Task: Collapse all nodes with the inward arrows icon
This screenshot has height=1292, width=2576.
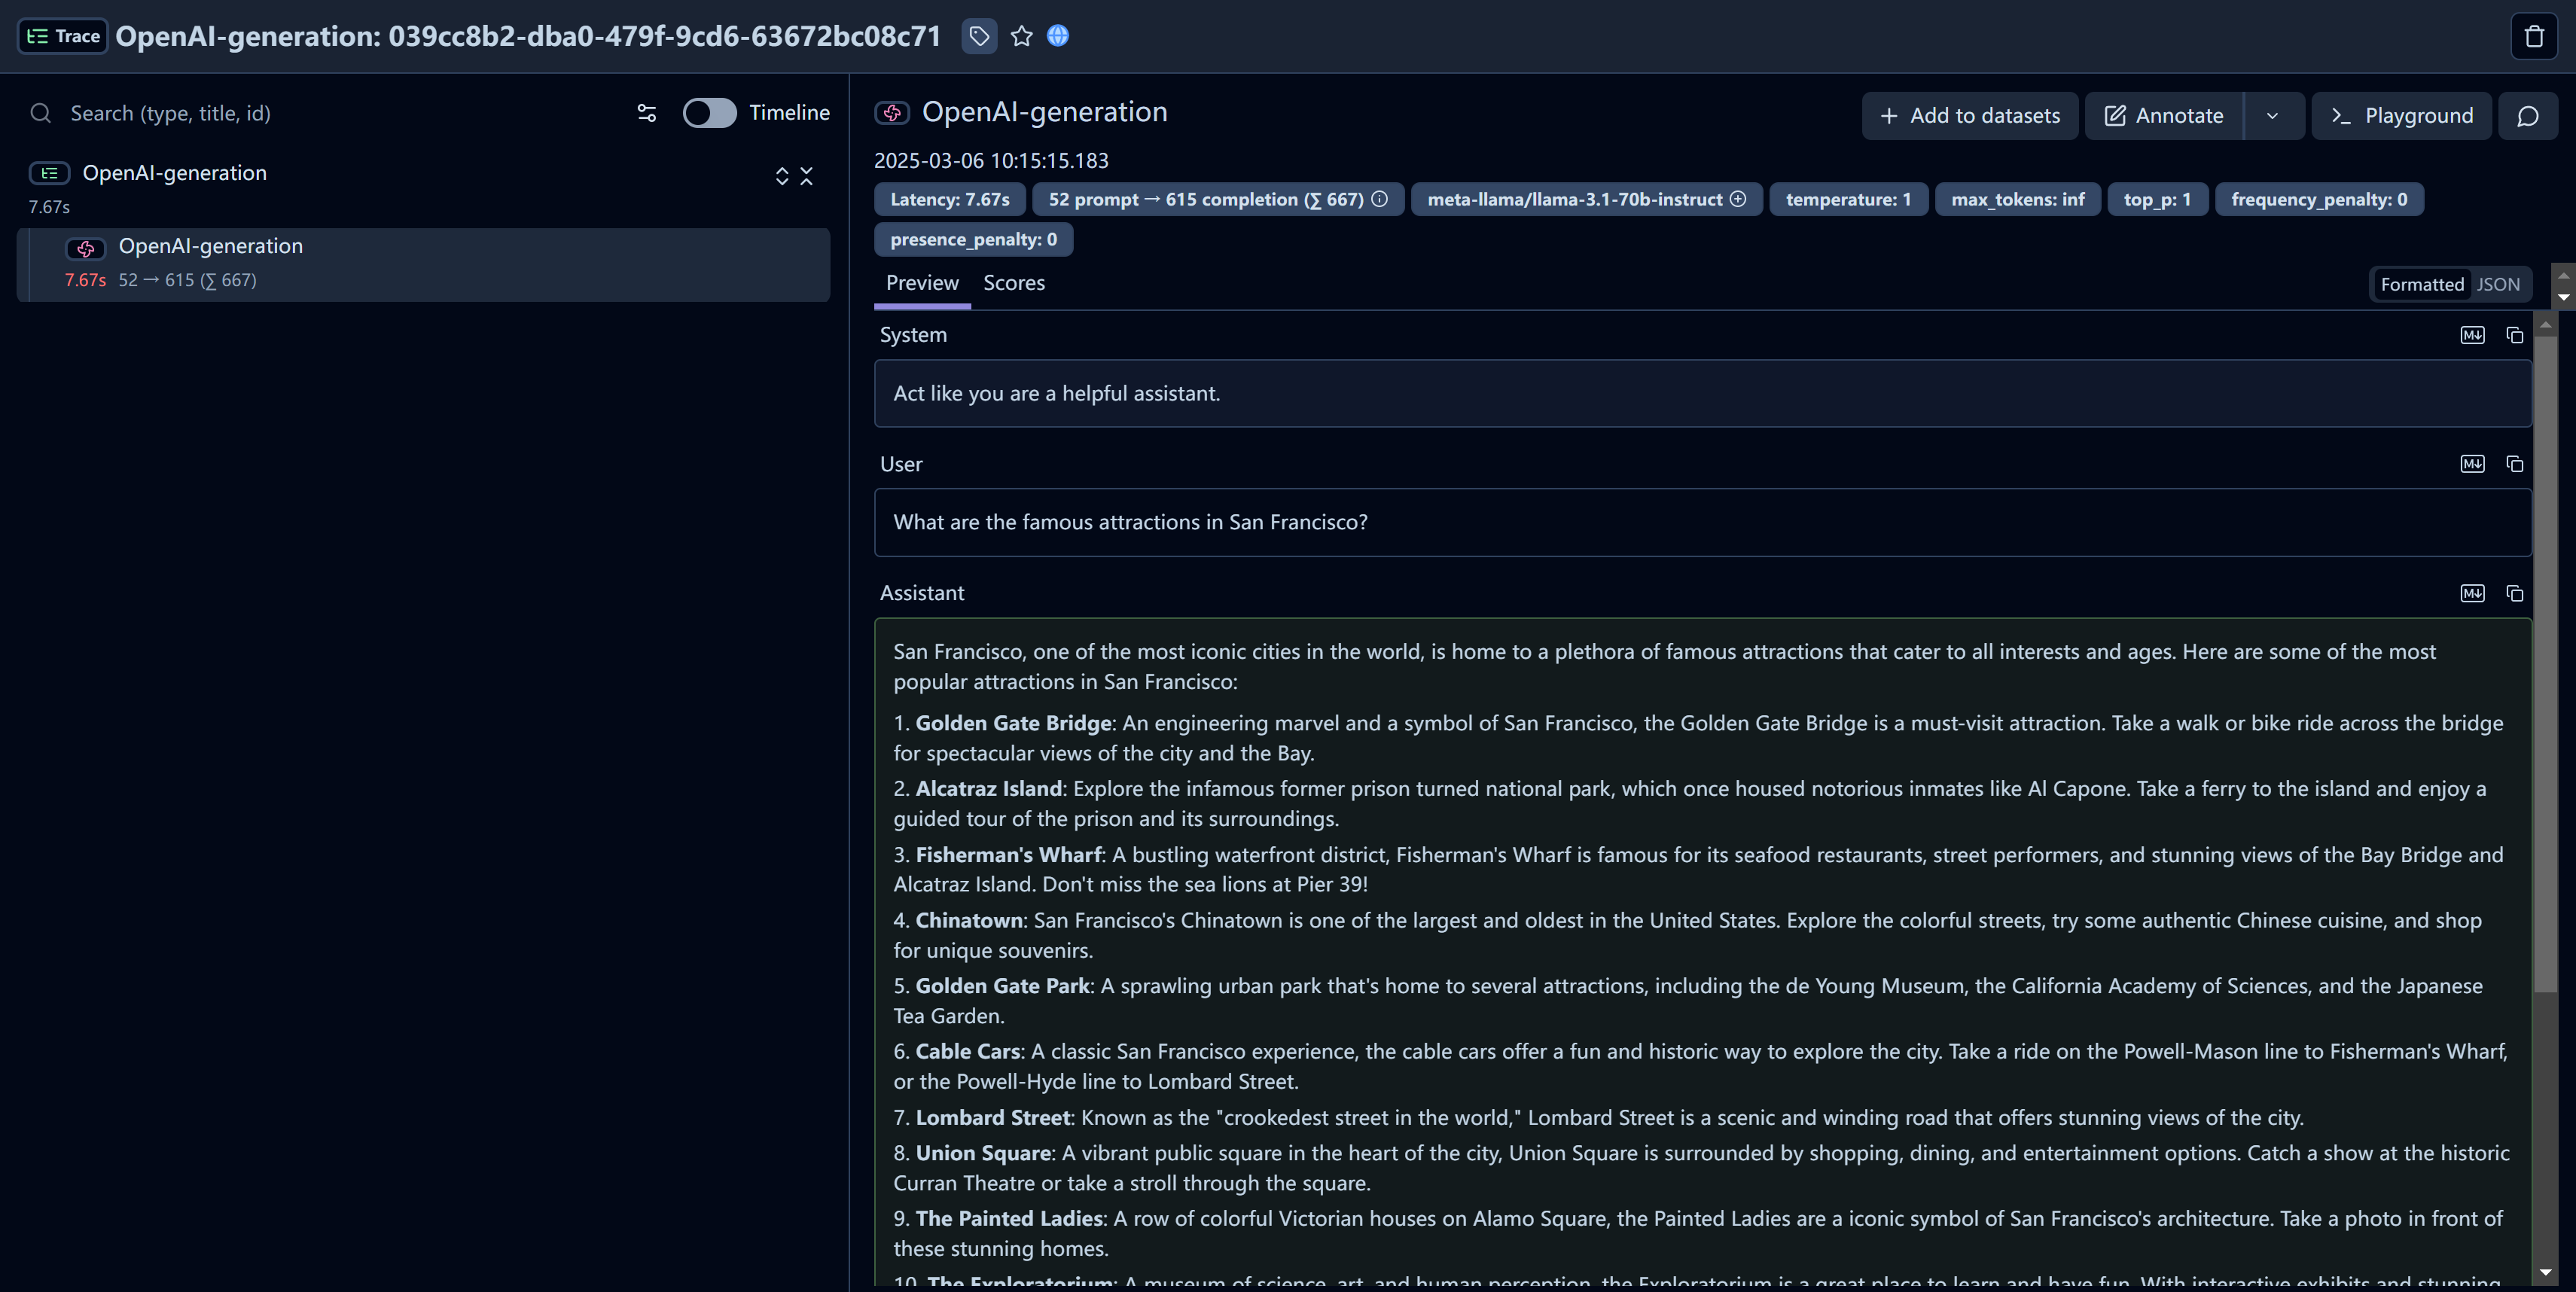Action: (x=806, y=176)
